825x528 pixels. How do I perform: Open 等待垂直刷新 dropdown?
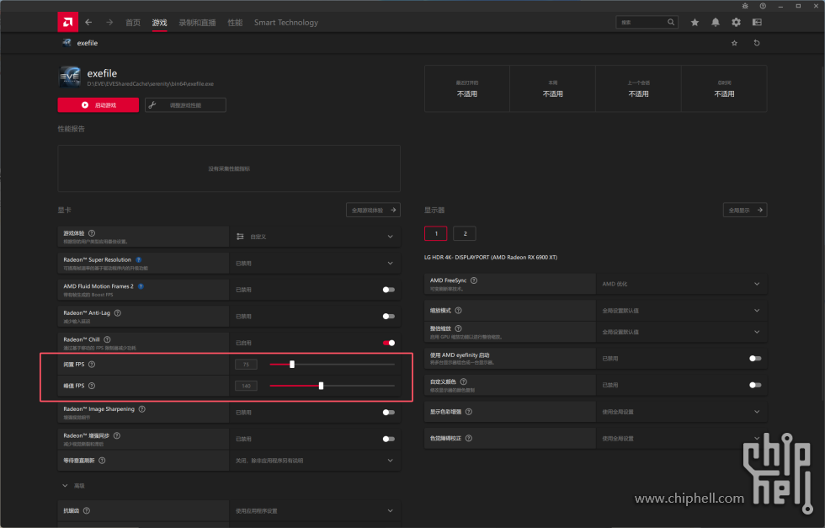click(315, 461)
